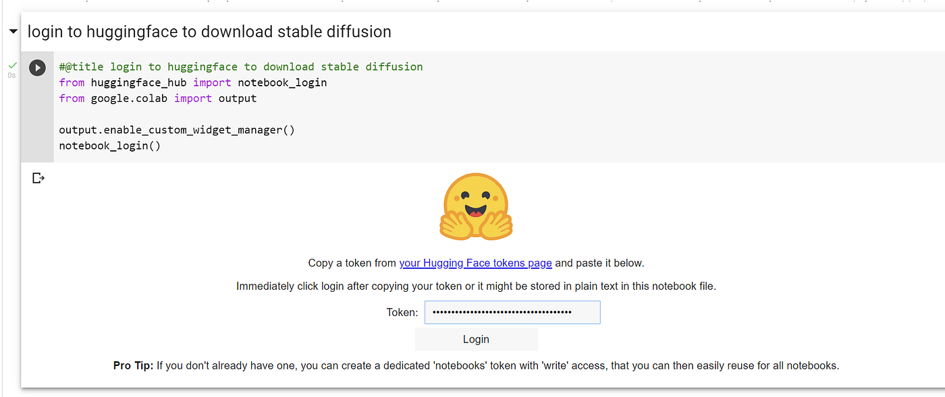Click the Hugging Face emoji logo

pos(476,208)
